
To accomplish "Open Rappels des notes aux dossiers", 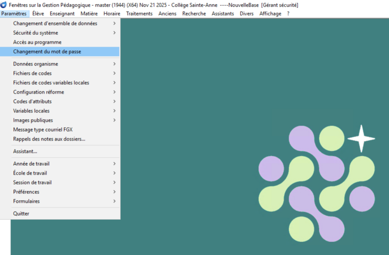I will 49,139.
